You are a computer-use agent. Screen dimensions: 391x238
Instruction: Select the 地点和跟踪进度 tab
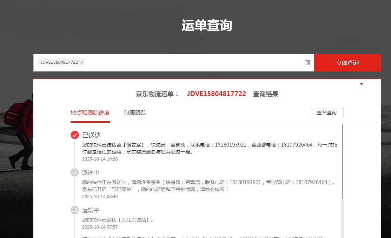pyautogui.click(x=90, y=113)
